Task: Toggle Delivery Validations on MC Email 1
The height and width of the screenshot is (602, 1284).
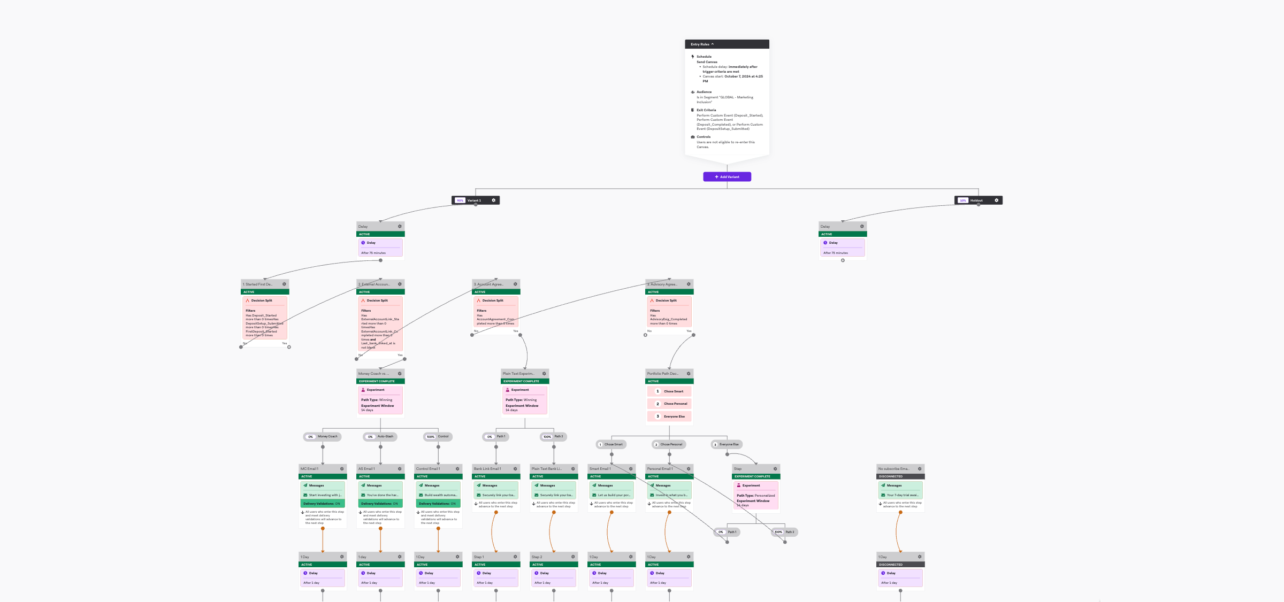Action: point(323,503)
